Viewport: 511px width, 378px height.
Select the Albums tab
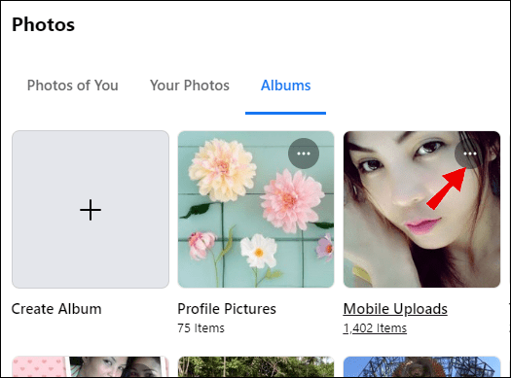pos(286,86)
